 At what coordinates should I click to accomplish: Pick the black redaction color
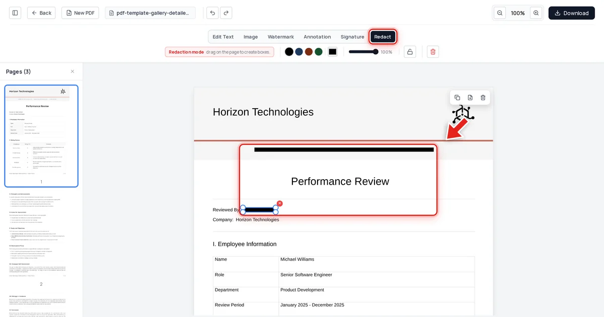[x=289, y=52]
